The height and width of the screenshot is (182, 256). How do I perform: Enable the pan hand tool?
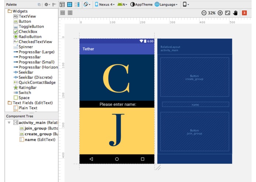click(235, 13)
